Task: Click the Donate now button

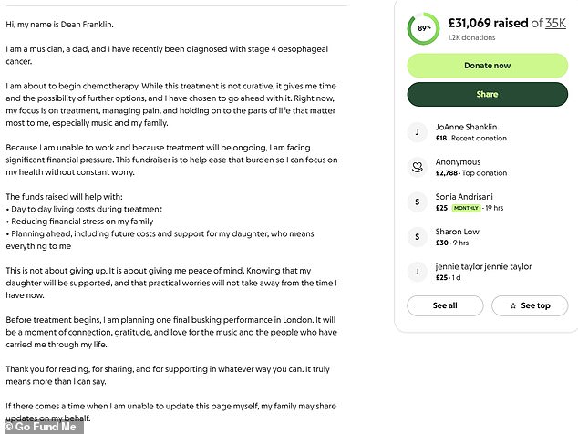Action: [487, 66]
